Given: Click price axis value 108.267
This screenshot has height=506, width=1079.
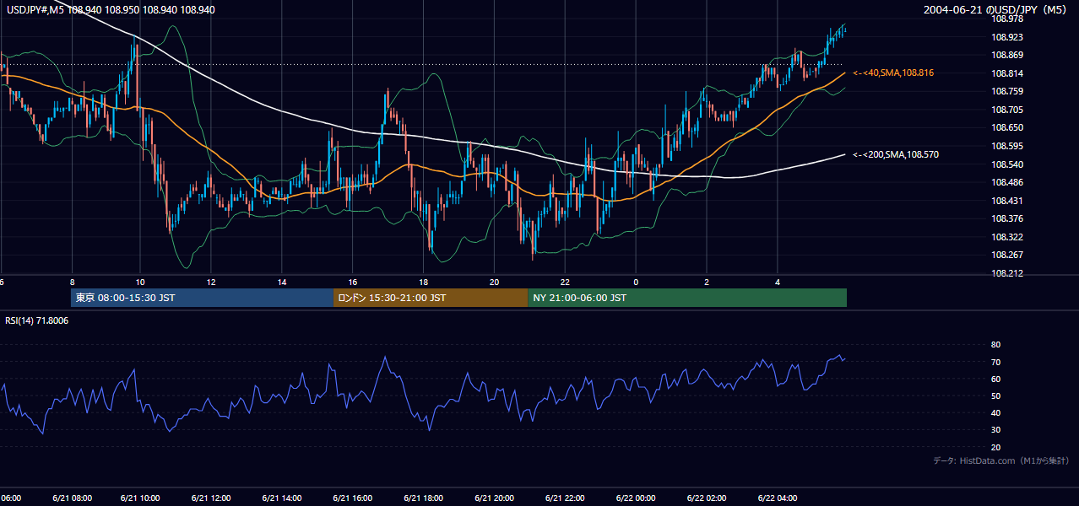Looking at the screenshot, I should 1008,256.
